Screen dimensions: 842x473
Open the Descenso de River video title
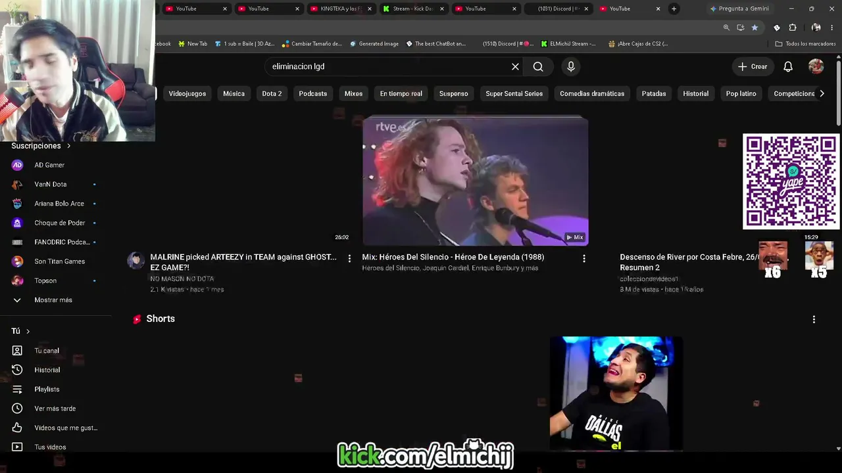pos(688,262)
